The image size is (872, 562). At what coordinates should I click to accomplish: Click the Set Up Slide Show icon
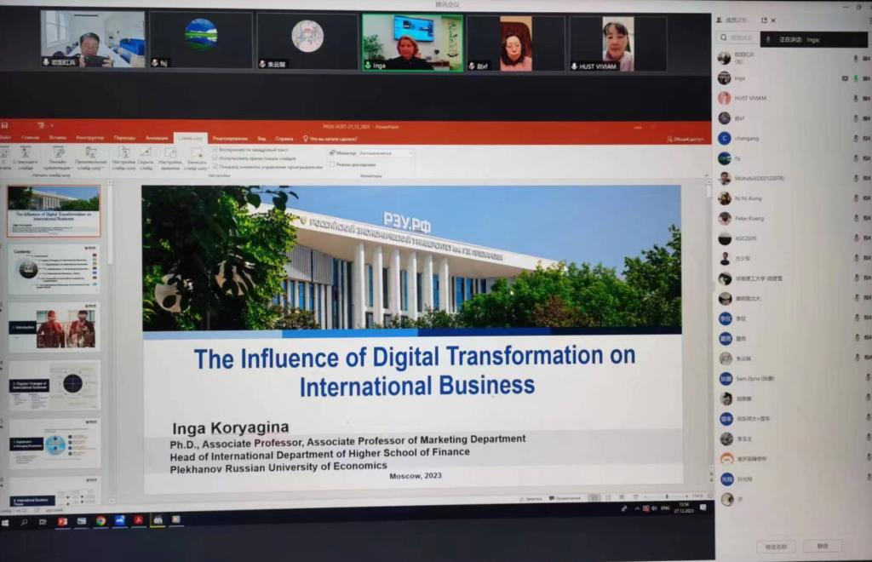click(123, 154)
